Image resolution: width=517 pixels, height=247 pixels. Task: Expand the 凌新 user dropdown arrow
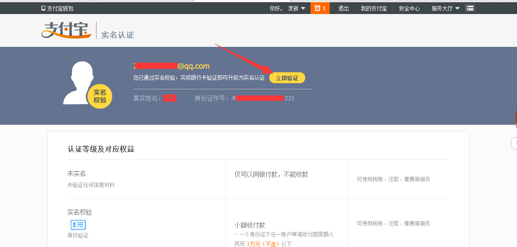[303, 9]
